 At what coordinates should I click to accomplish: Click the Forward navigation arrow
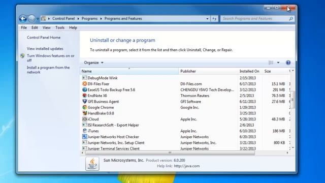click(31, 19)
